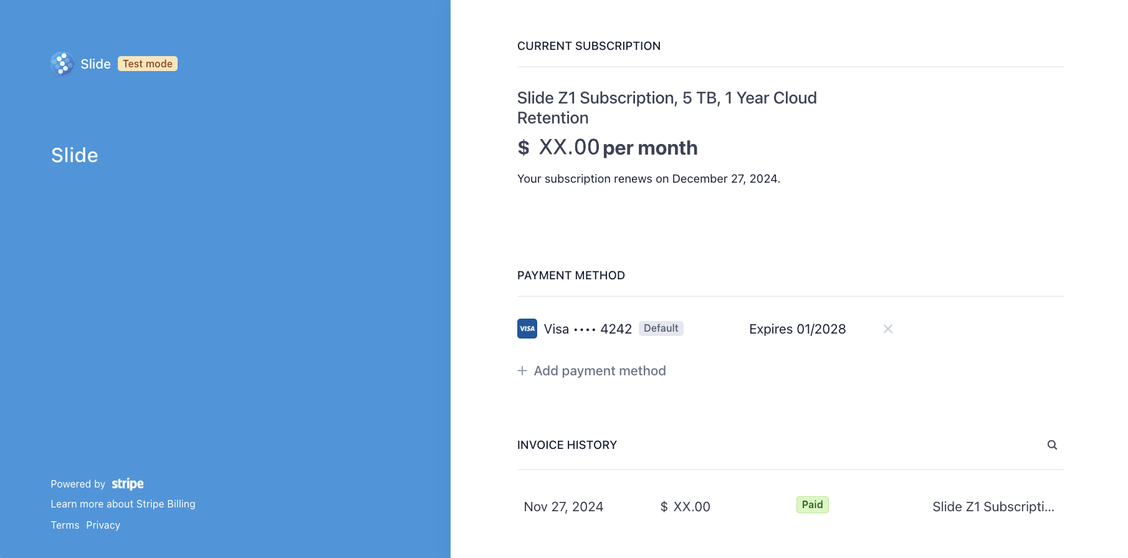Click the subscription renewal date text
Viewport: 1128px width, 558px height.
(x=649, y=178)
